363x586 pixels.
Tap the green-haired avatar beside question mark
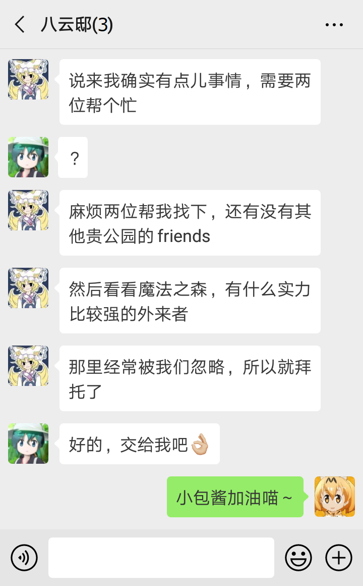coord(28,157)
